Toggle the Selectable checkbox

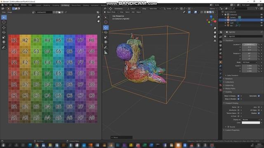tap(259, 96)
